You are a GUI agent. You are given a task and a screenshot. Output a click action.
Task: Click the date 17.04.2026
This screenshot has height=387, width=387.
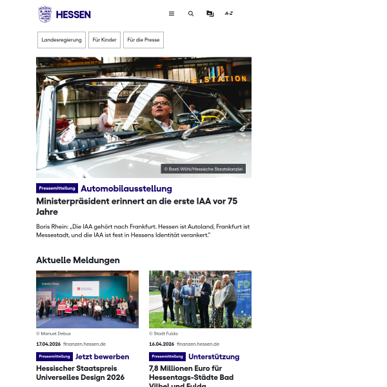point(48,344)
